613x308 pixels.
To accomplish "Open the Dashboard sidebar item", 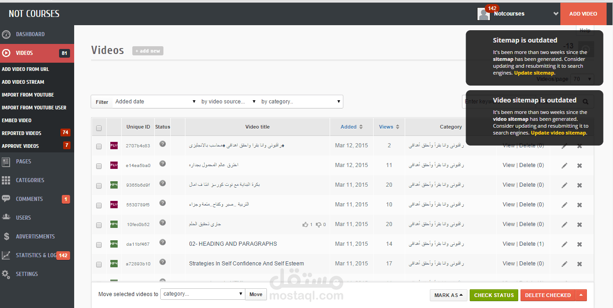I will pyautogui.click(x=37, y=34).
